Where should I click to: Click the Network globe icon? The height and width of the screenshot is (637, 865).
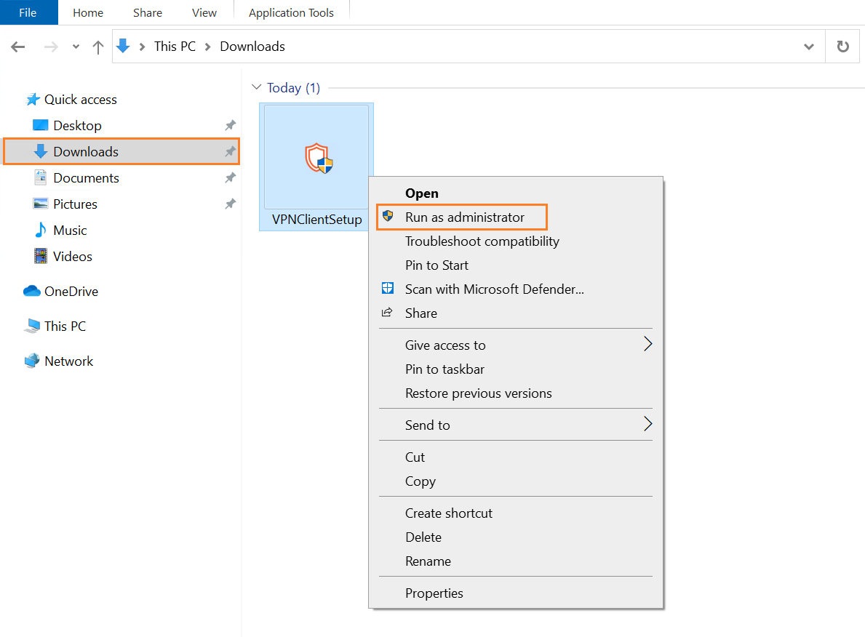(x=32, y=361)
